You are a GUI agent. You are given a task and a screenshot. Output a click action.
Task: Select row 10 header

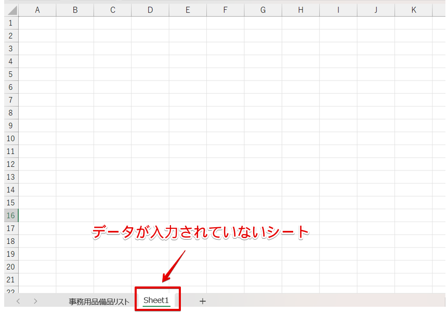click(10, 138)
